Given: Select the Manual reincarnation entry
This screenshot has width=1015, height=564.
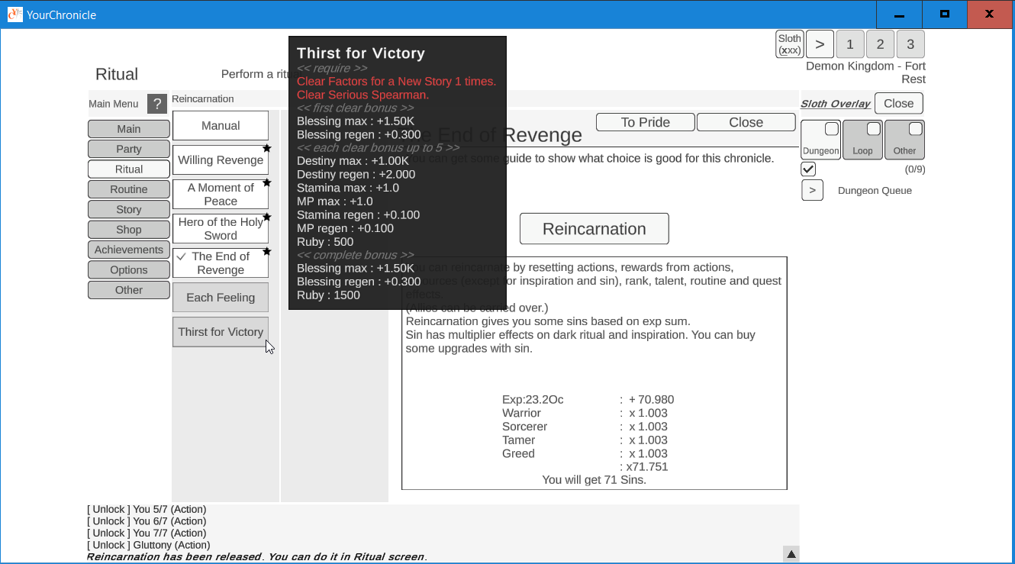Looking at the screenshot, I should (221, 126).
